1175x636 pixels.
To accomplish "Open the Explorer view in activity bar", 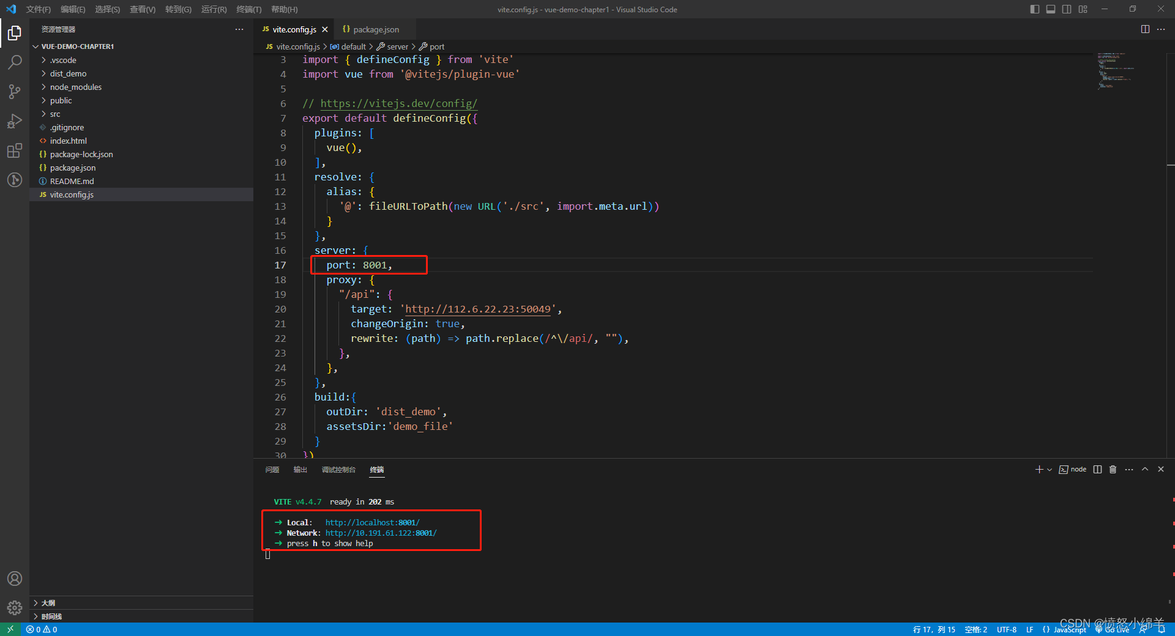I will point(15,32).
